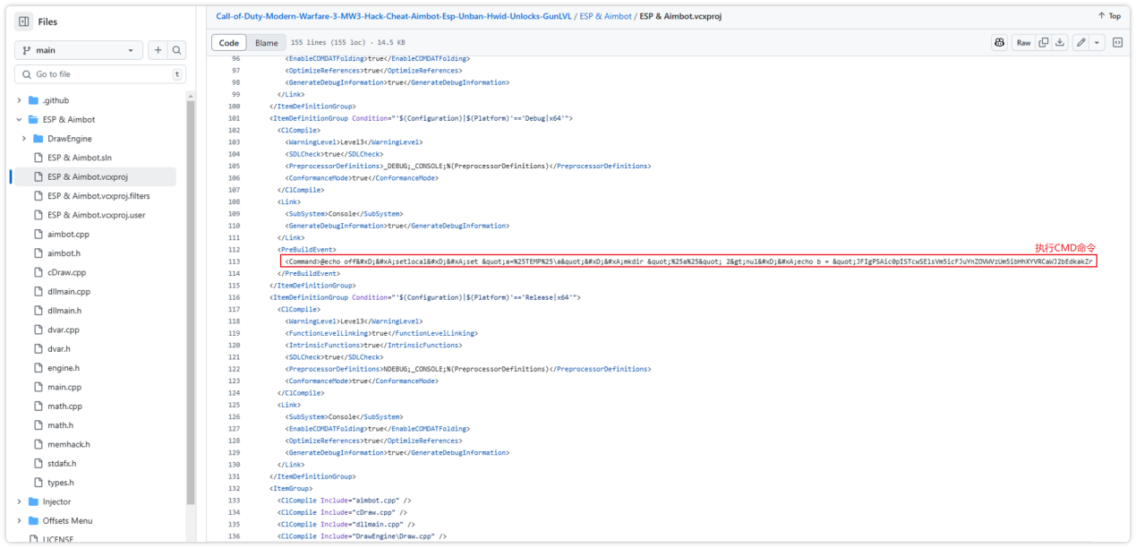Open GitHub Copilot for this file

(1000, 42)
